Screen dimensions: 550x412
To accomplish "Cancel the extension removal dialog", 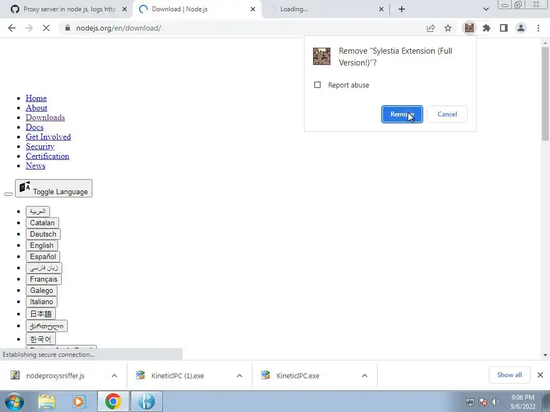I will tap(447, 114).
